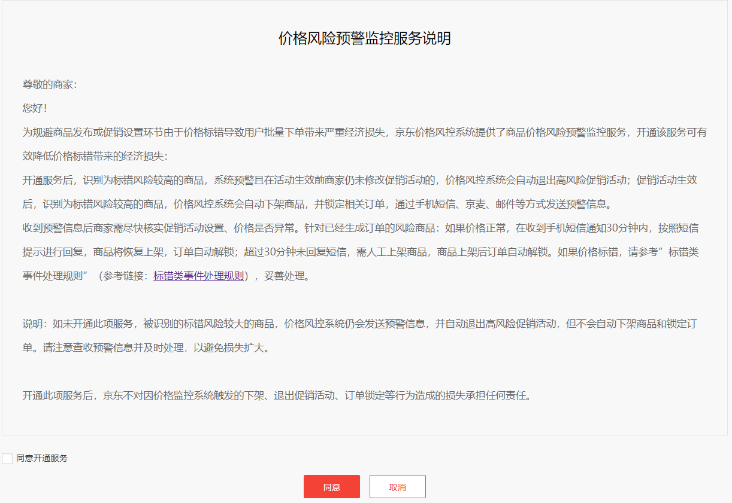The width and height of the screenshot is (732, 503).
Task: Click the 同意开通服务 label text
Action: tap(42, 459)
